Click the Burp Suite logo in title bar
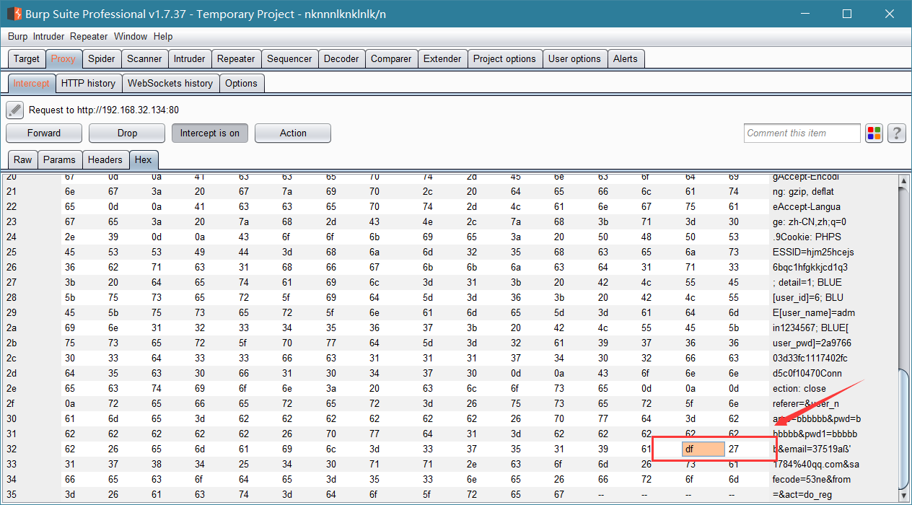 (x=14, y=14)
